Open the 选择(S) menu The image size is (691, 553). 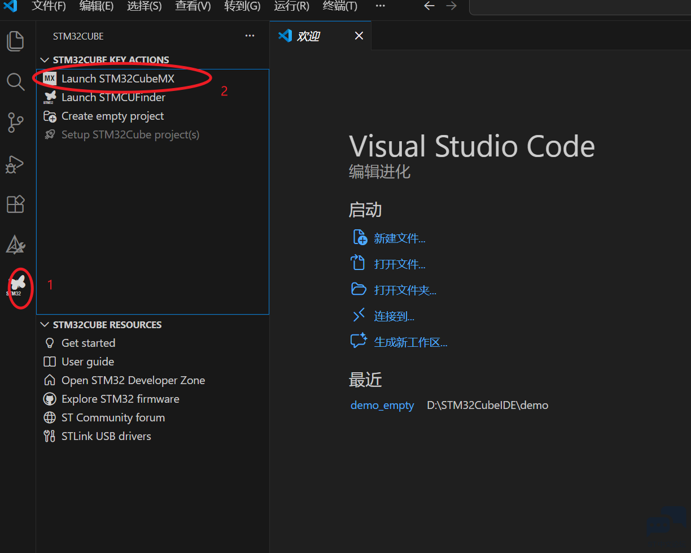[145, 6]
